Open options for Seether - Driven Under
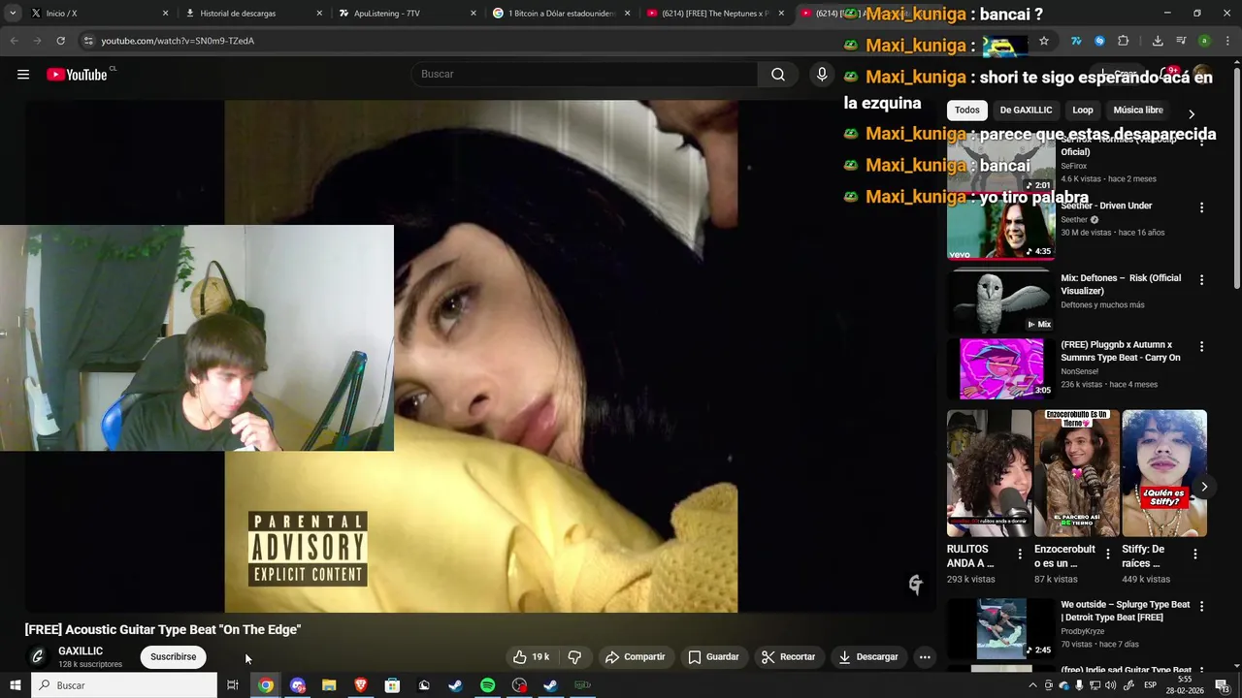Viewport: 1242px width, 698px height. pyautogui.click(x=1201, y=207)
